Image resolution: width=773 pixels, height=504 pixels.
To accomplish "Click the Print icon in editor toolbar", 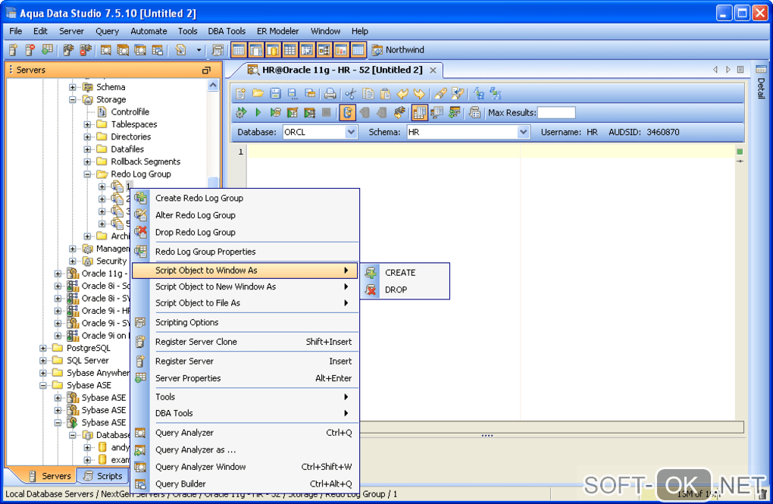I will click(x=330, y=93).
